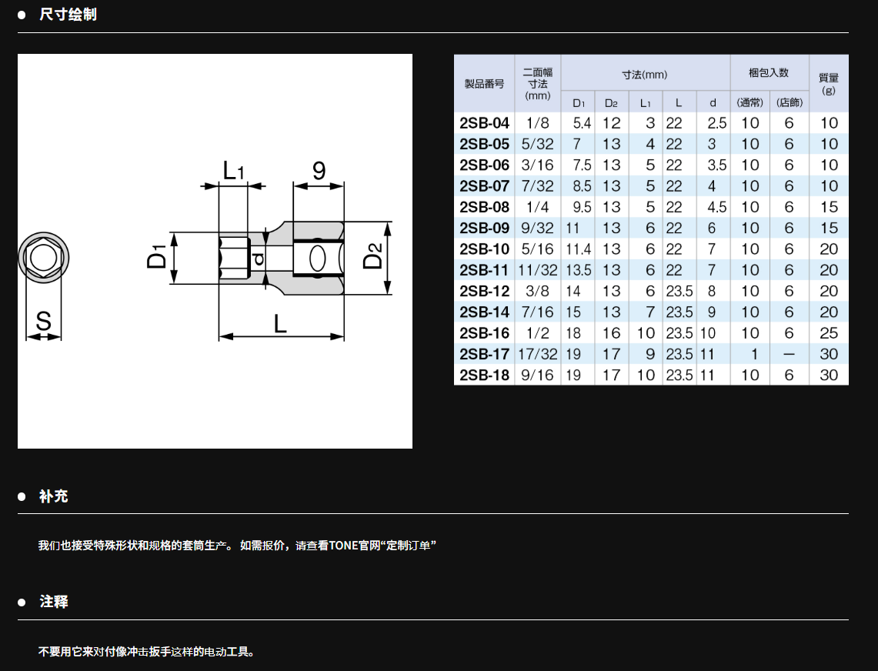
Task: Click the D1 diameter label in the diagram
Action: coord(158,256)
